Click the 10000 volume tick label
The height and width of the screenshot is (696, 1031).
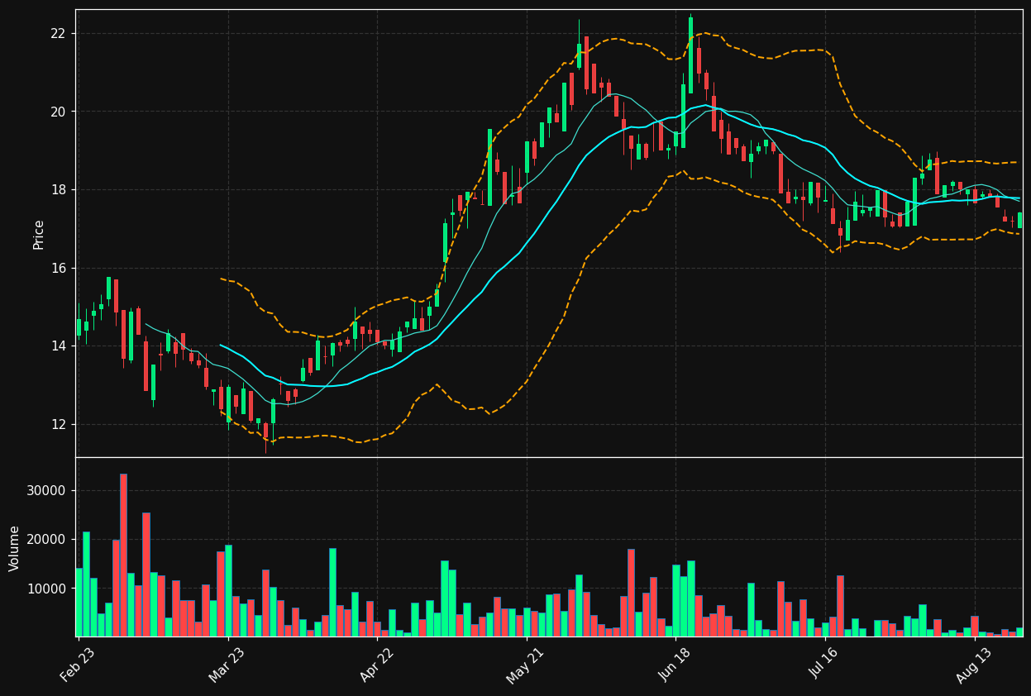click(47, 589)
